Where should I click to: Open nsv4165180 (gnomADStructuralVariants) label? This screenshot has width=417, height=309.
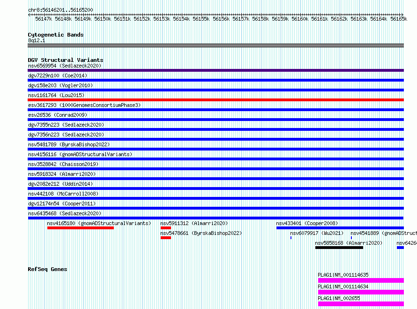tap(99, 223)
